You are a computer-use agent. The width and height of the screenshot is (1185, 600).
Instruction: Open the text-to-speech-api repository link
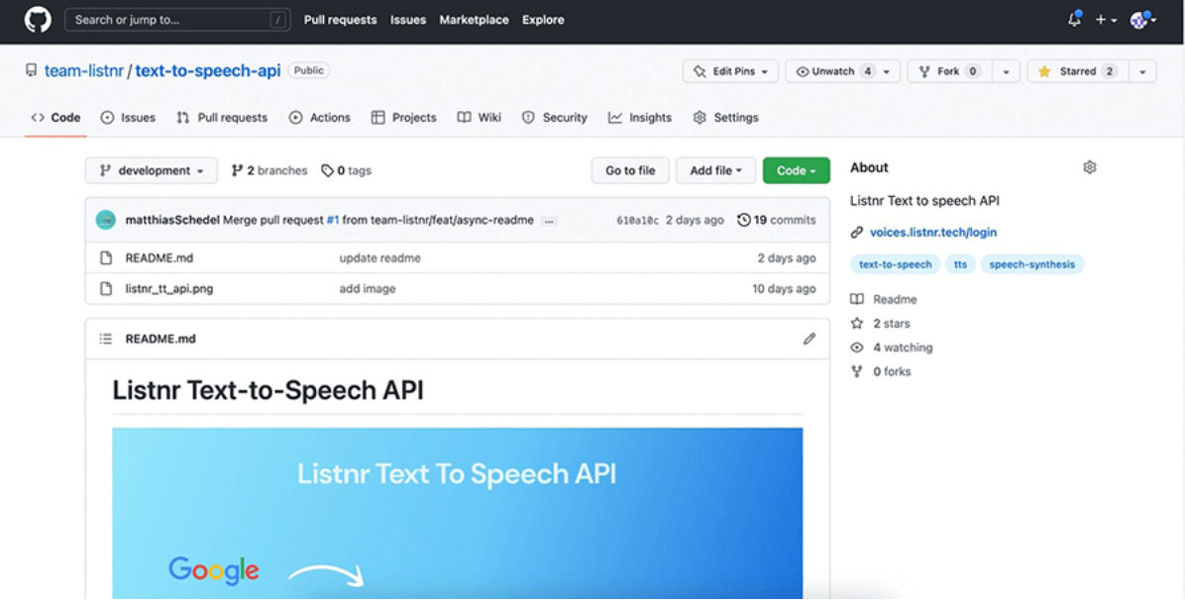pos(208,70)
